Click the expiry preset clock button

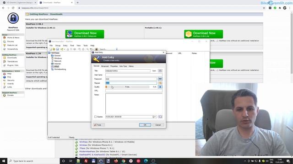click(160, 117)
